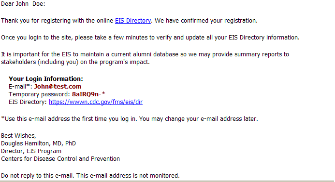Click the Once you login to the site sentence
The width and height of the screenshot is (335, 182).
pyautogui.click(x=150, y=38)
